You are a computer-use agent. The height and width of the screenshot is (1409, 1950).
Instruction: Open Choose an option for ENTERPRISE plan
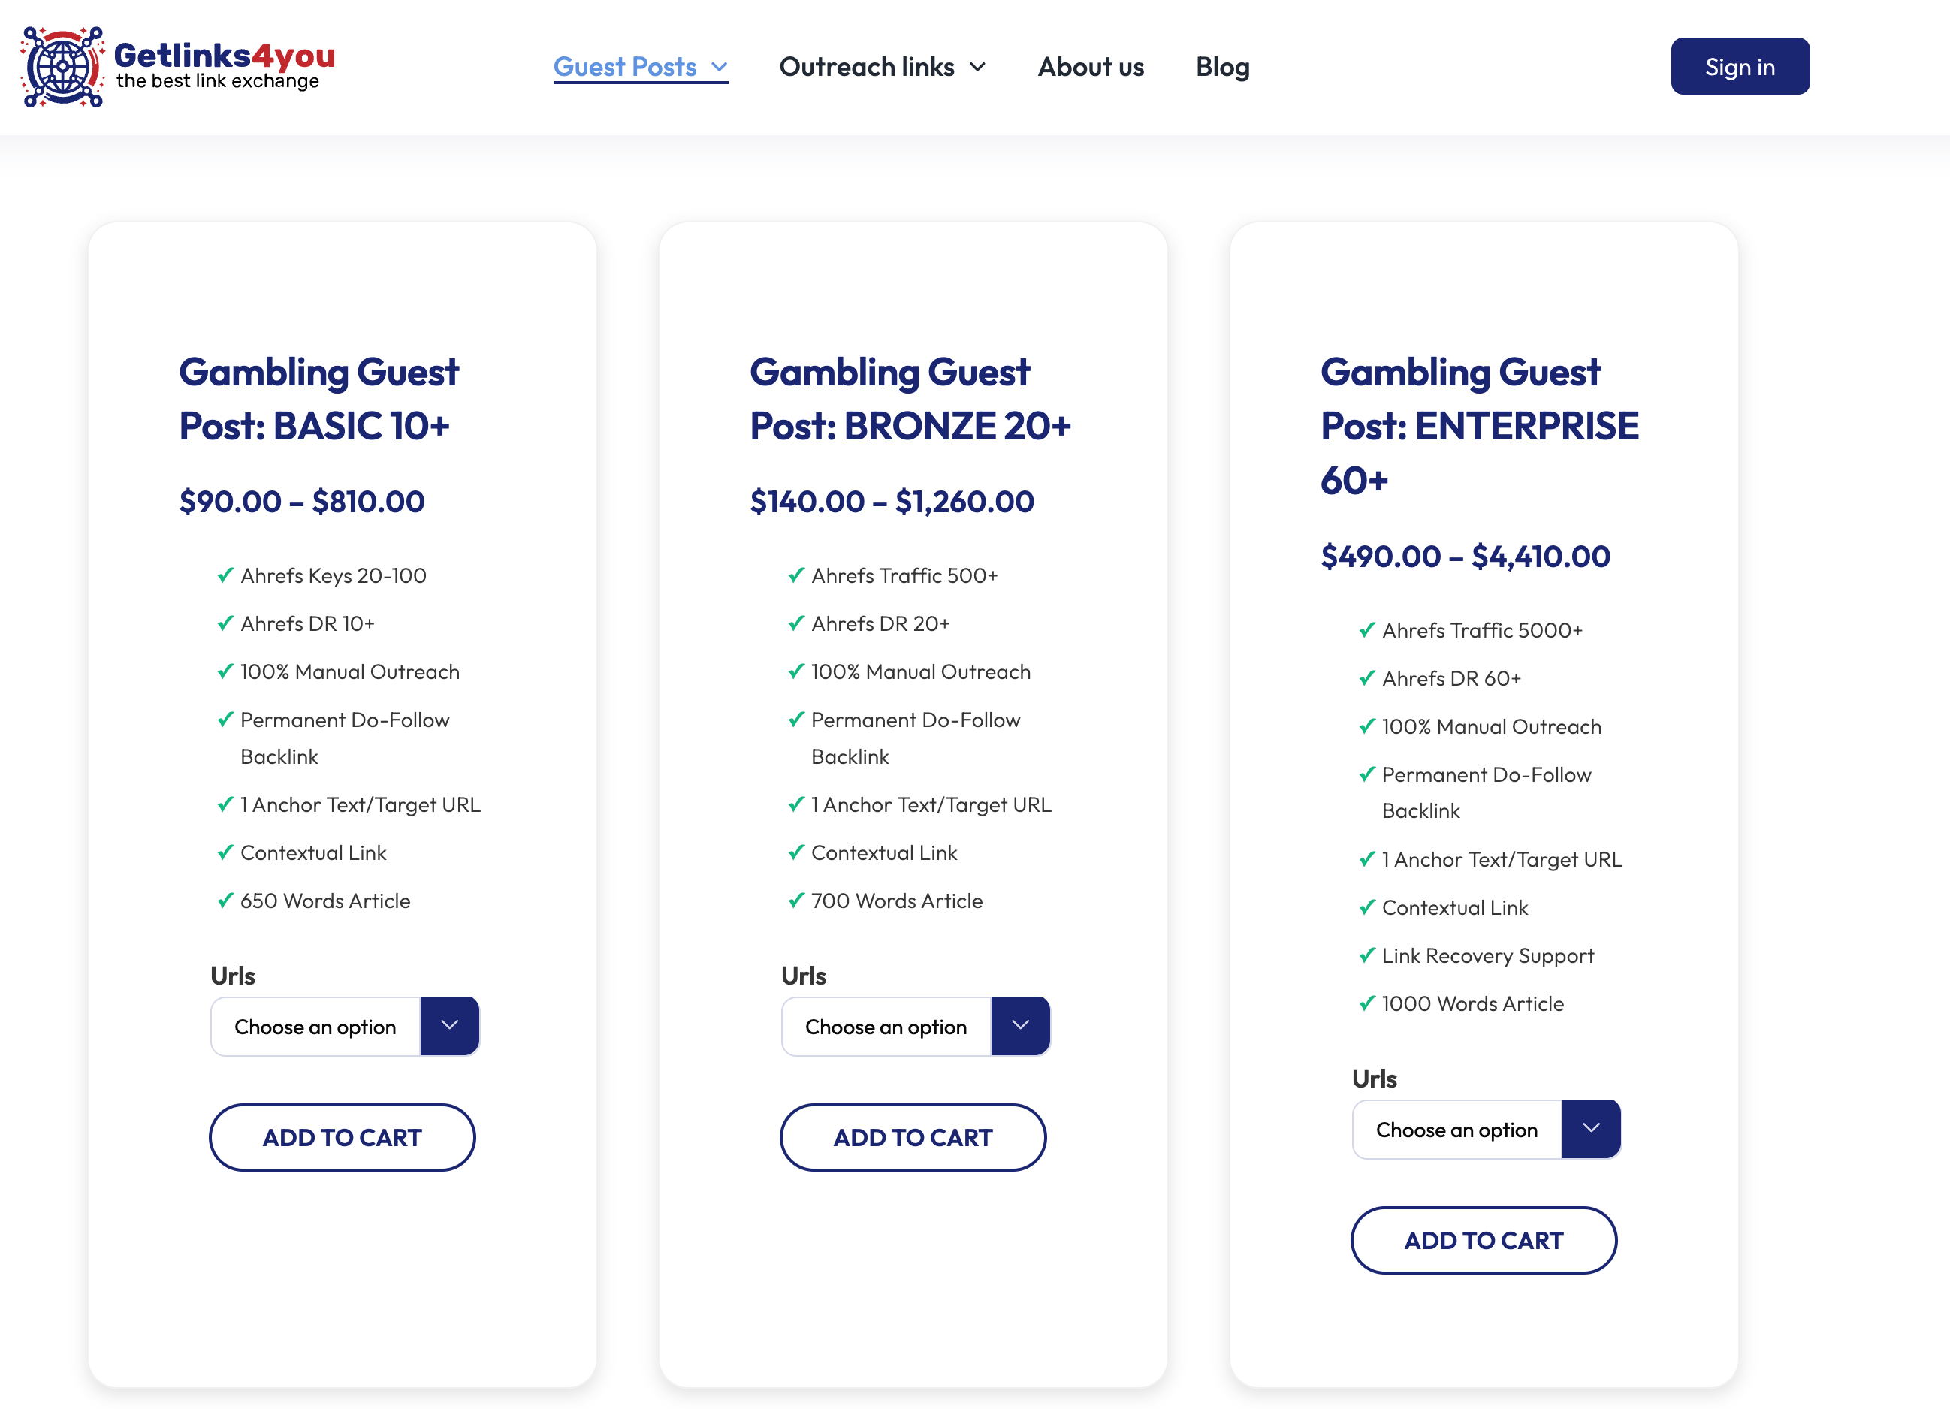pyautogui.click(x=1457, y=1130)
